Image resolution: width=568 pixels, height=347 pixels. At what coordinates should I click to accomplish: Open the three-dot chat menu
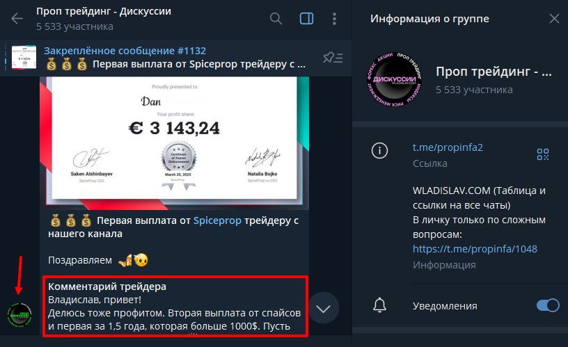(x=334, y=19)
